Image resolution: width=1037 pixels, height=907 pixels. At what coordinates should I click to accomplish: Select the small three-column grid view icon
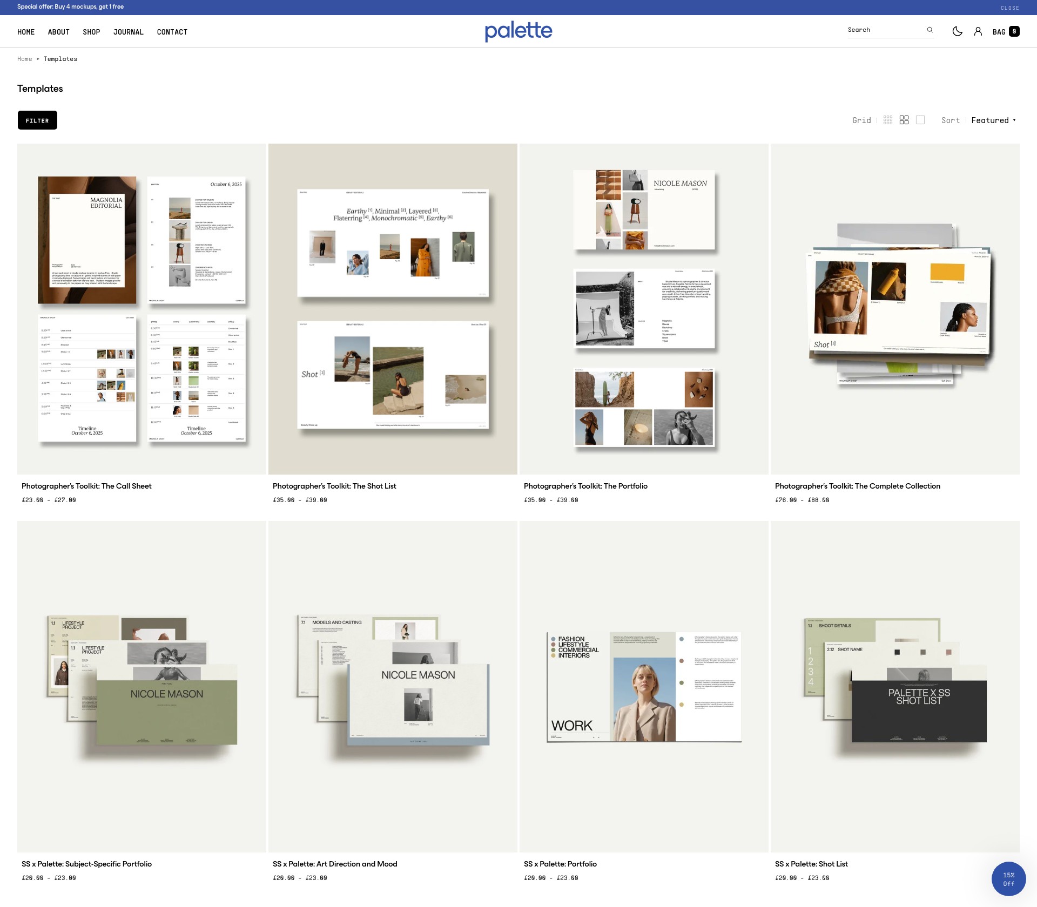click(888, 120)
